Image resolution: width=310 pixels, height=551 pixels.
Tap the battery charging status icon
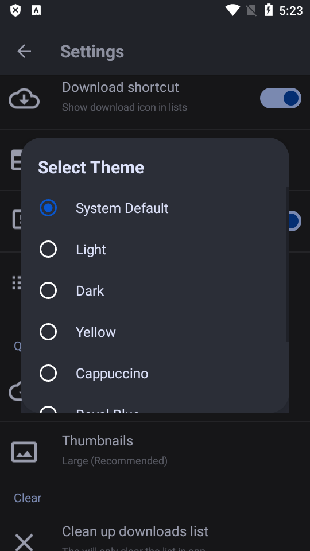coord(269,10)
